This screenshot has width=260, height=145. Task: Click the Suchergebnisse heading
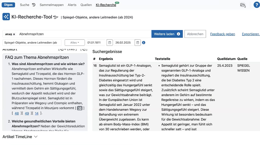pos(107,52)
